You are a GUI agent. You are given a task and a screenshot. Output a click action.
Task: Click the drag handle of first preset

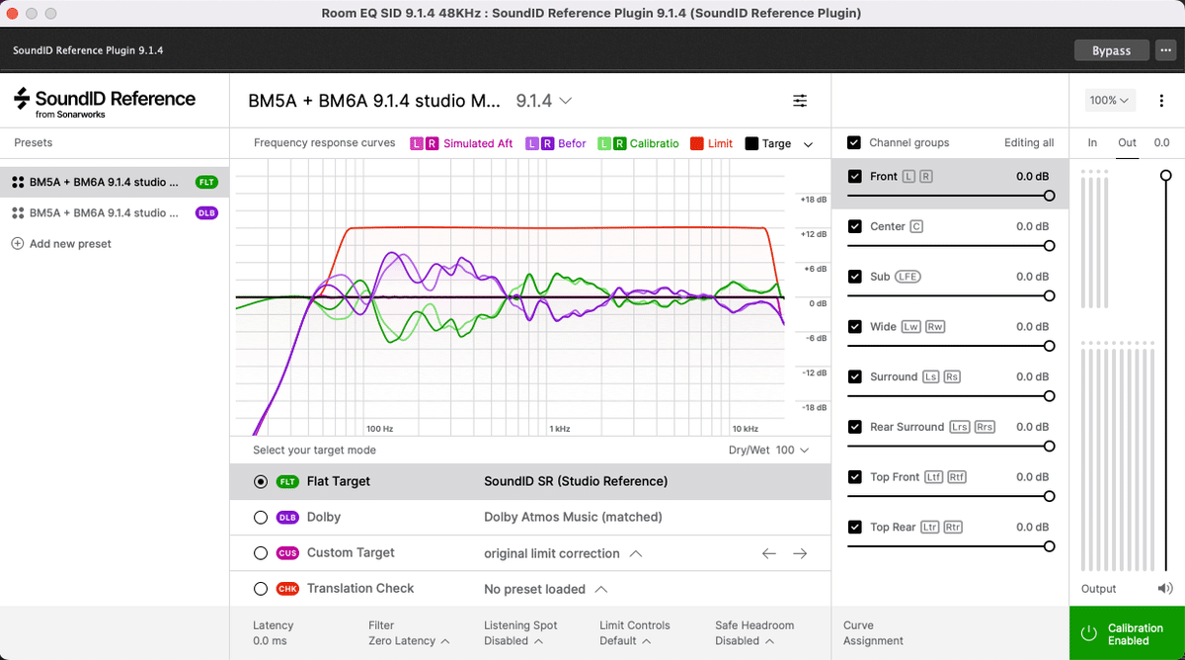[x=18, y=183]
